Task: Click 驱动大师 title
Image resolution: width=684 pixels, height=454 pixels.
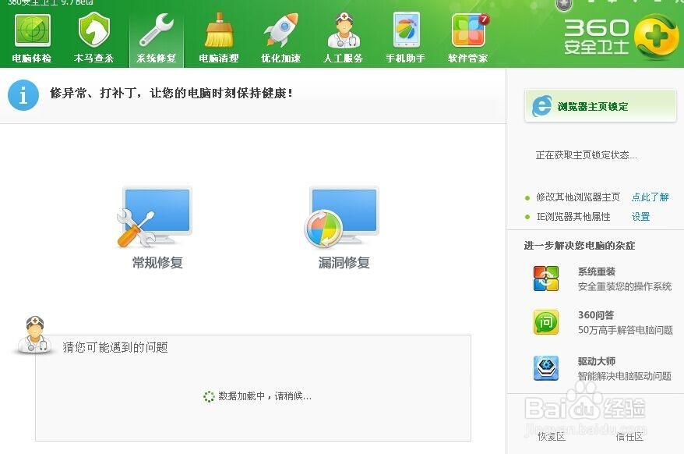Action: point(596,361)
